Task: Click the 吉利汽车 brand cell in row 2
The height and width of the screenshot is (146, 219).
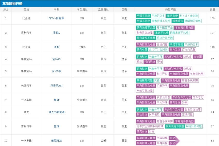Action: [x=26, y=33]
